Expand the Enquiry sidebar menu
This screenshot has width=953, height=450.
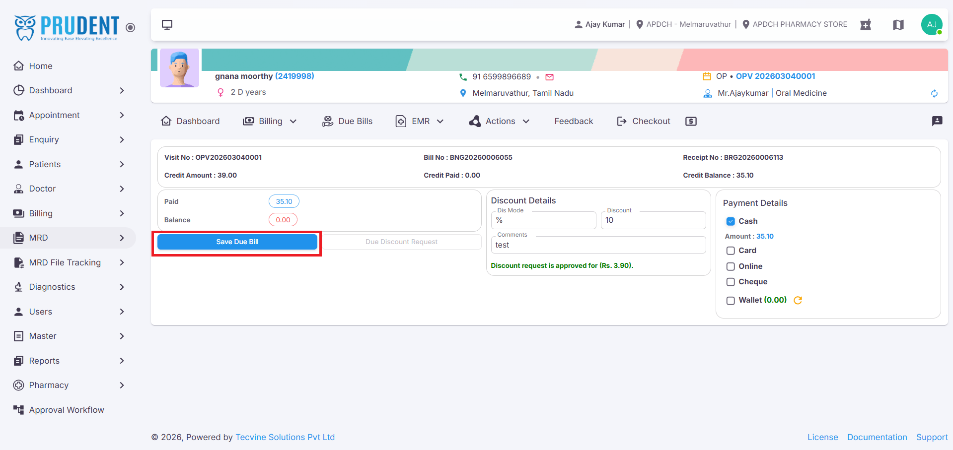click(122, 139)
